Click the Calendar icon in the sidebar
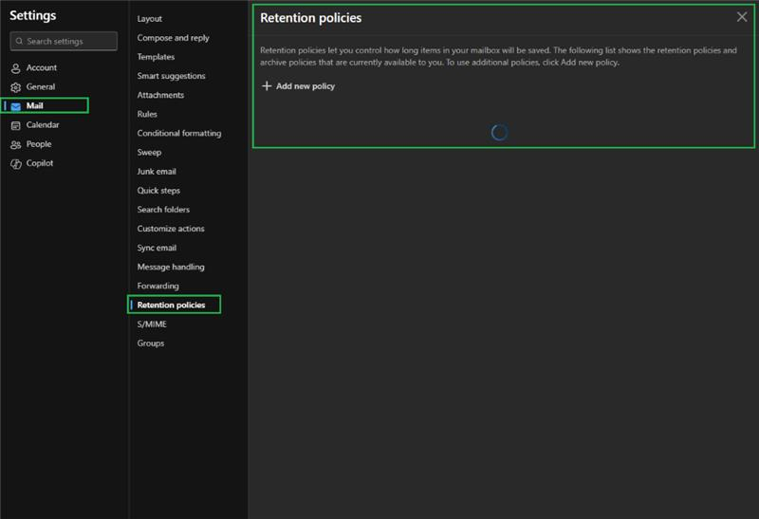This screenshot has height=519, width=759. click(16, 125)
